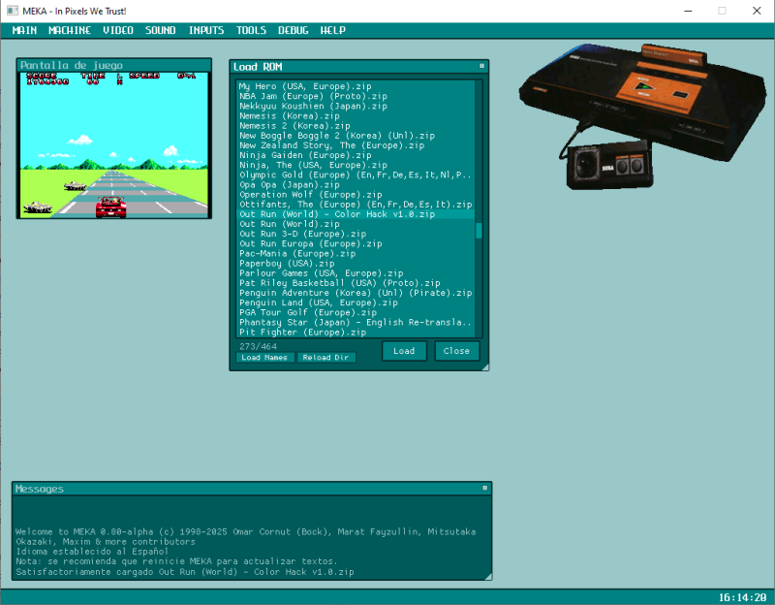The height and width of the screenshot is (605, 775).
Task: Open the INPUTS menu
Action: [206, 30]
